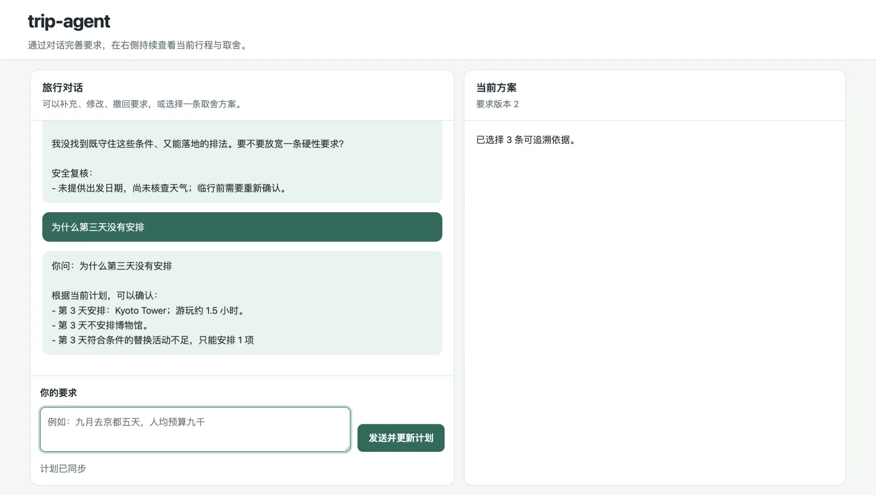876x495 pixels.
Task: Click the message 我没找到既守住这些条件
Action: 198,144
